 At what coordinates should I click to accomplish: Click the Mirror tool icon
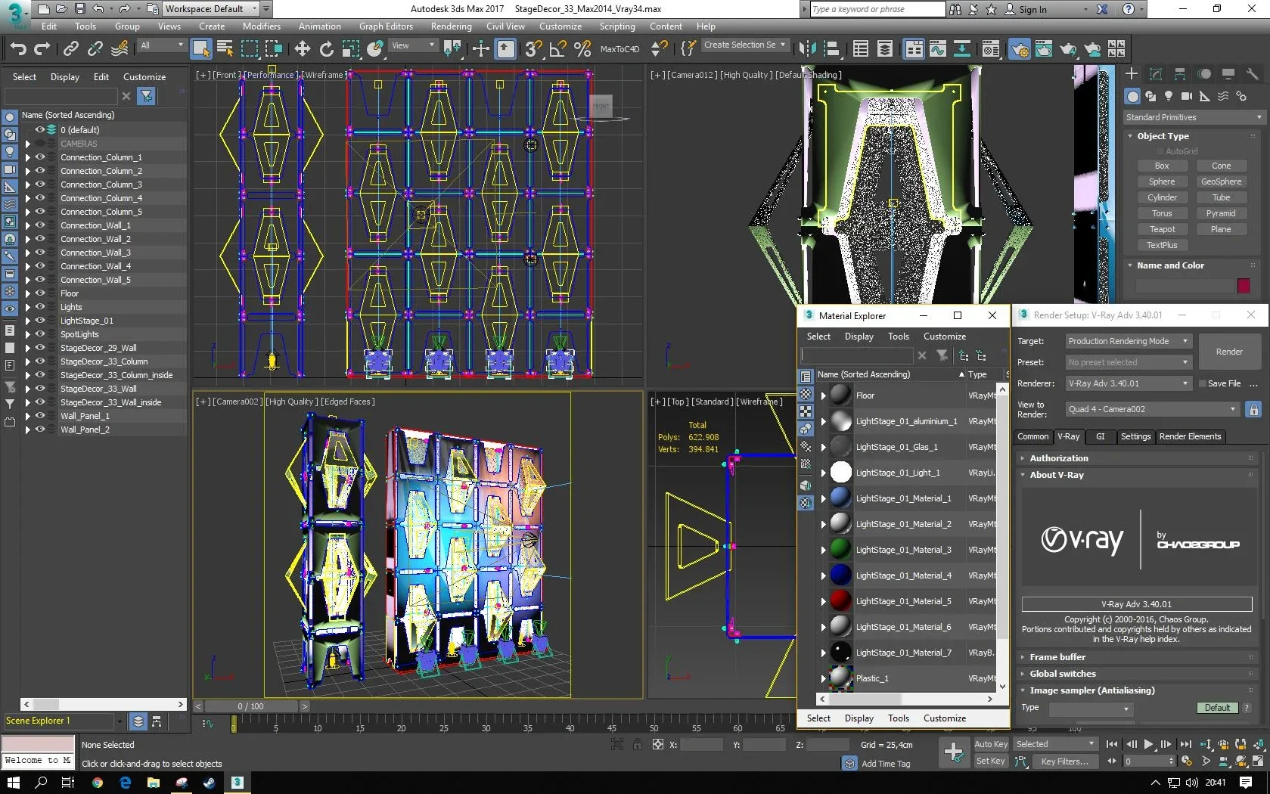point(807,49)
